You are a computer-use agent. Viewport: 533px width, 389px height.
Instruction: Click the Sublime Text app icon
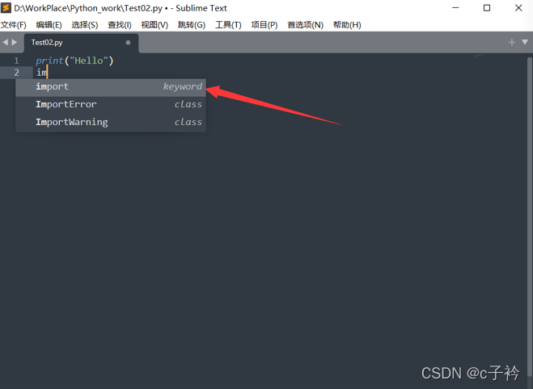pyautogui.click(x=6, y=8)
